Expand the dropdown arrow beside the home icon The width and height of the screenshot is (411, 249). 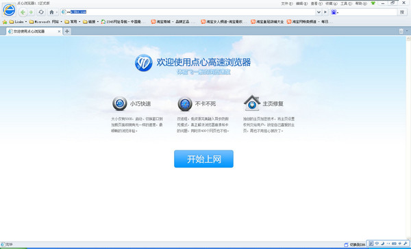coord(57,12)
